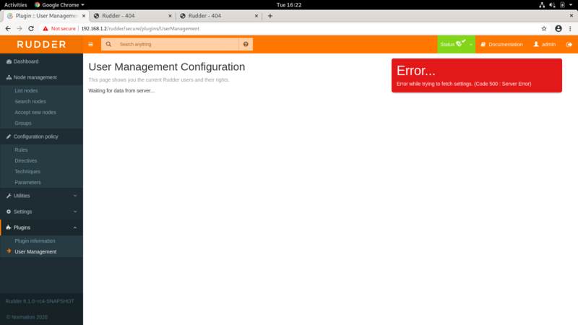
Task: Expand the Status dropdown chevron
Action: pos(471,45)
